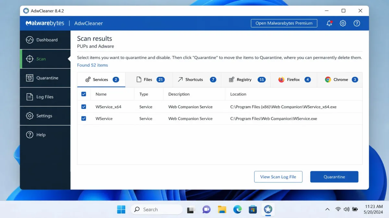Open settings gear in blue header
Image resolution: width=389 pixels, height=218 pixels.
pos(343,23)
